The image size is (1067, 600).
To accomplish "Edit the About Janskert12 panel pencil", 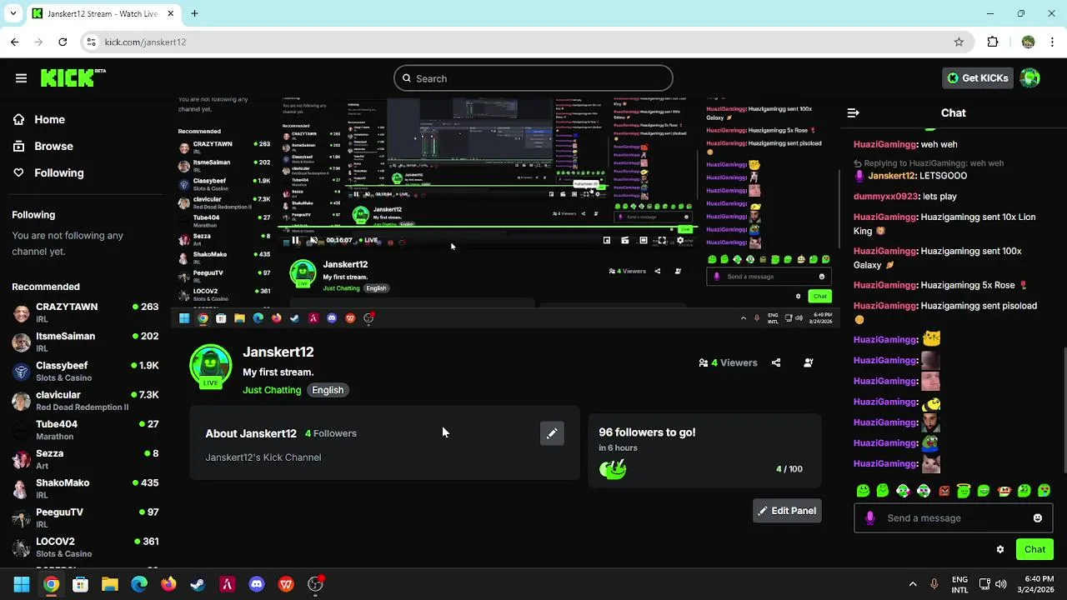I will [552, 433].
